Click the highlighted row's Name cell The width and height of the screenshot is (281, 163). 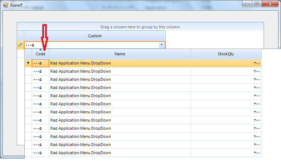[120, 63]
